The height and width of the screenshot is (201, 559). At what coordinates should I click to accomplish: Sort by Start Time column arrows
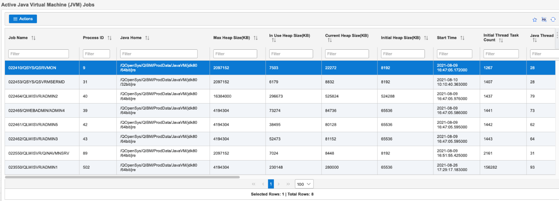pyautogui.click(x=462, y=38)
